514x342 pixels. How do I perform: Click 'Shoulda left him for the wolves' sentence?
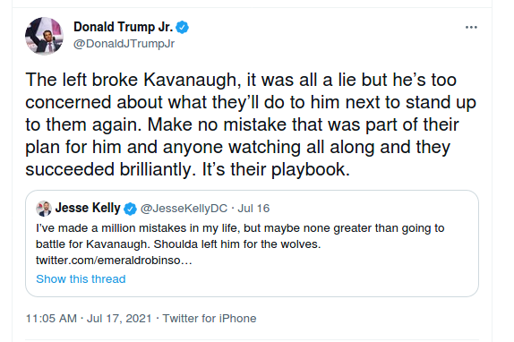tap(237, 244)
